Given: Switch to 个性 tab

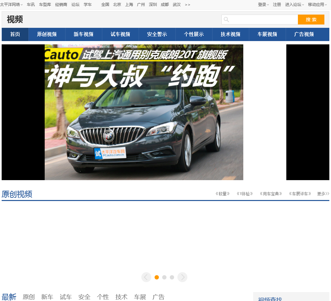Looking at the screenshot, I should [x=103, y=297].
